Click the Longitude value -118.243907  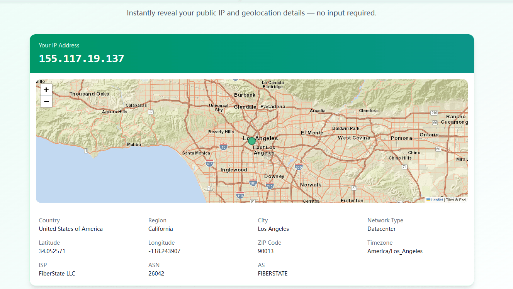pos(164,251)
